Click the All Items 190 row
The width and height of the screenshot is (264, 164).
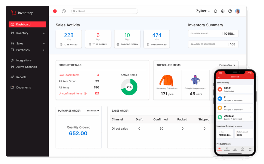point(79,88)
